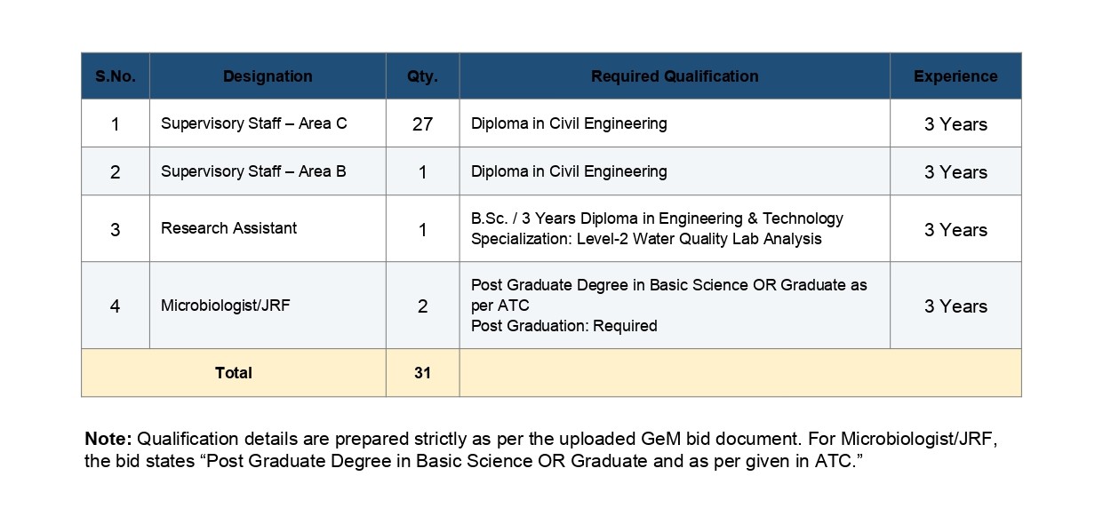
Task: Select the Required Qualification header cell
Action: (x=675, y=76)
